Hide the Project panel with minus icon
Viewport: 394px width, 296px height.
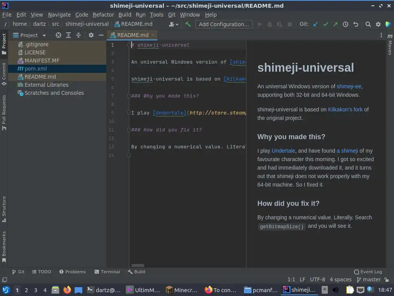tap(101, 35)
